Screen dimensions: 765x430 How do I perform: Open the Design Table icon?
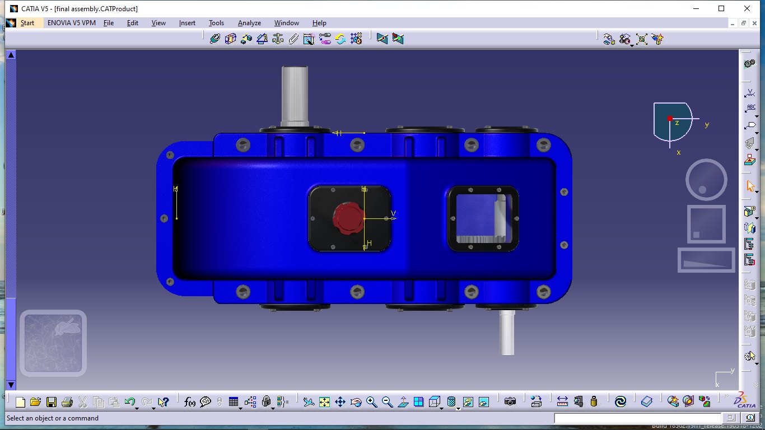click(234, 402)
